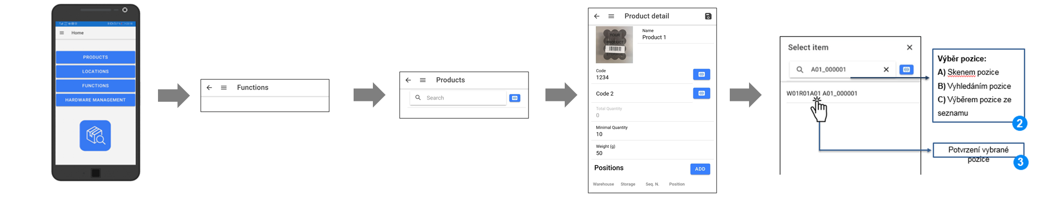
Task: Click save icon in Product detail header
Action: pyautogui.click(x=708, y=16)
